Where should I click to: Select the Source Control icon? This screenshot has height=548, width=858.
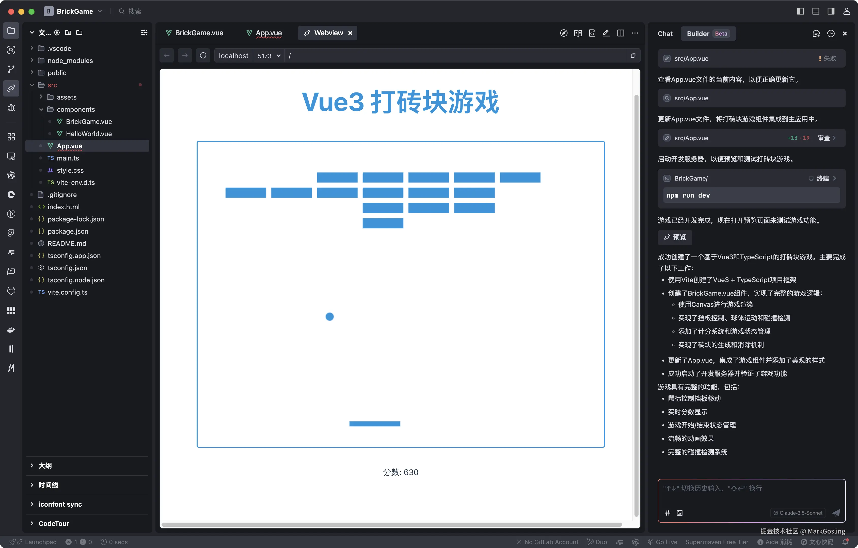[11, 69]
